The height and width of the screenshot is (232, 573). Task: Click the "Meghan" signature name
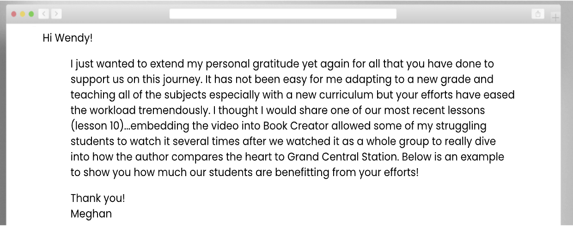tap(91, 214)
